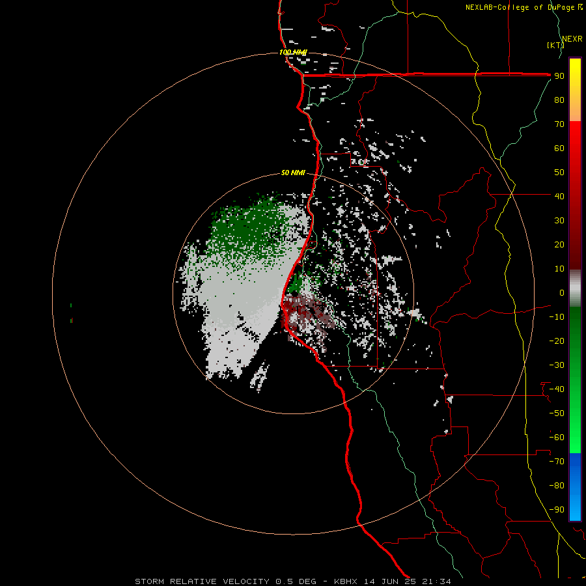Select the -70 value on velocity scale
The height and width of the screenshot is (586, 586).
(557, 461)
